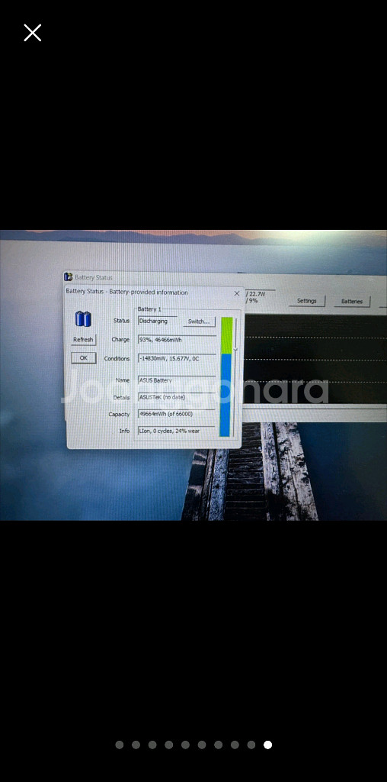Click the Switch... button next to Status
The image size is (387, 782).
[199, 322]
